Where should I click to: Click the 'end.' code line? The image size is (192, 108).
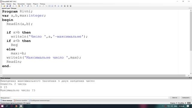(x=6, y=66)
